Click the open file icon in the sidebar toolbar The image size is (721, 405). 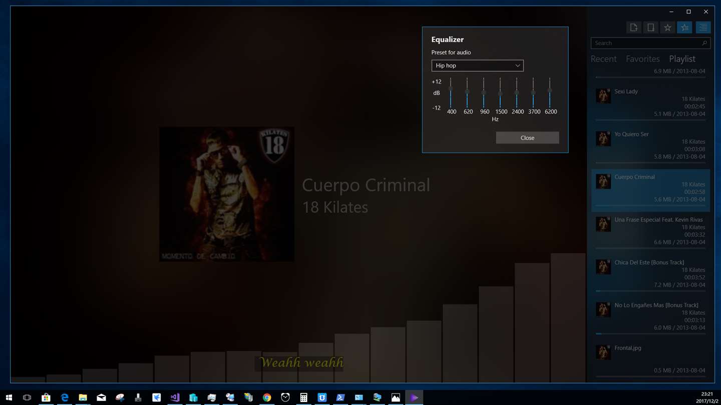pyautogui.click(x=634, y=28)
